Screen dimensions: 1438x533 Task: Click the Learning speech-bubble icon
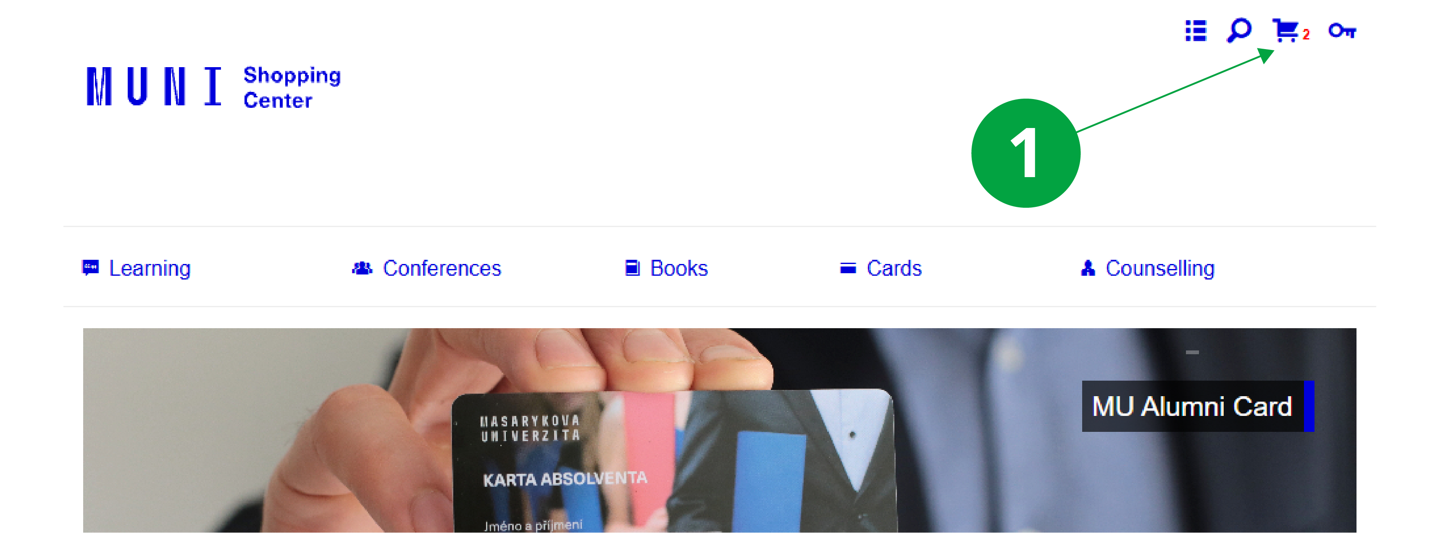point(90,268)
